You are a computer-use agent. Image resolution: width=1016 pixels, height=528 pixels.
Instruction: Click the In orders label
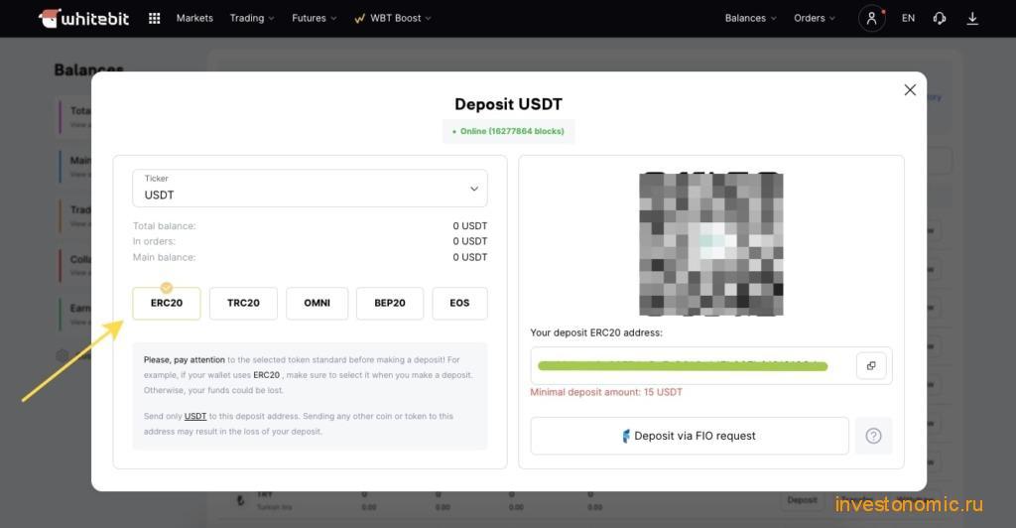(x=154, y=241)
